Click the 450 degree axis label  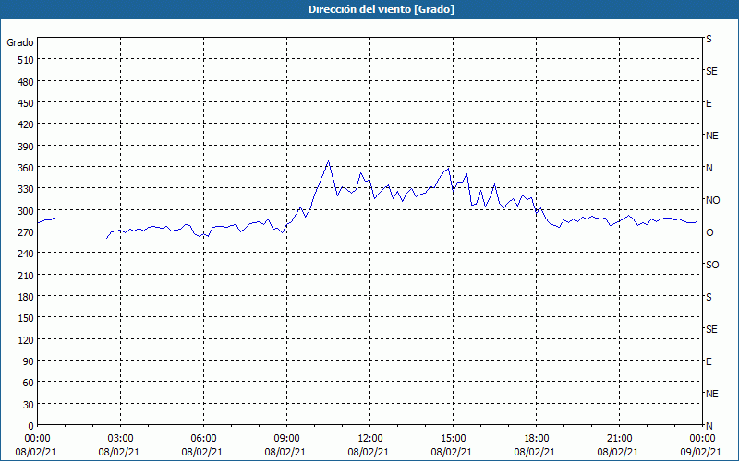pyautogui.click(x=26, y=103)
